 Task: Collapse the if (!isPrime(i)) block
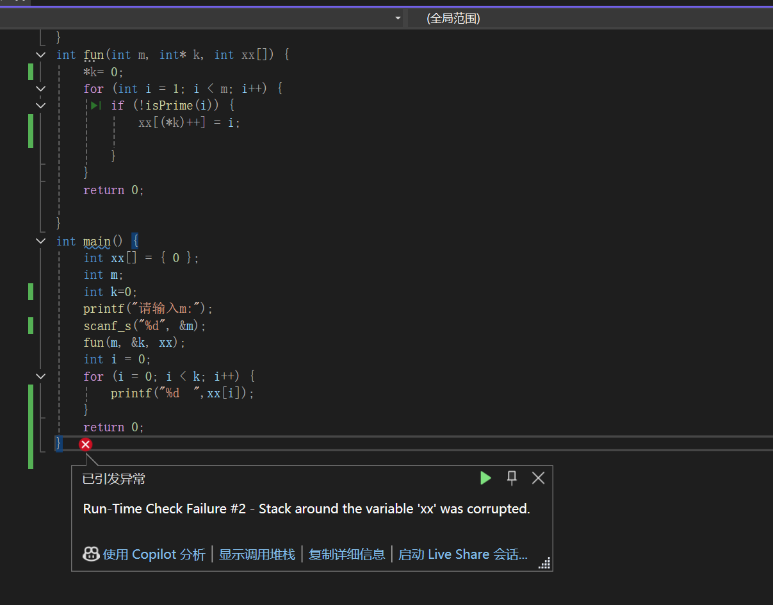click(x=41, y=105)
